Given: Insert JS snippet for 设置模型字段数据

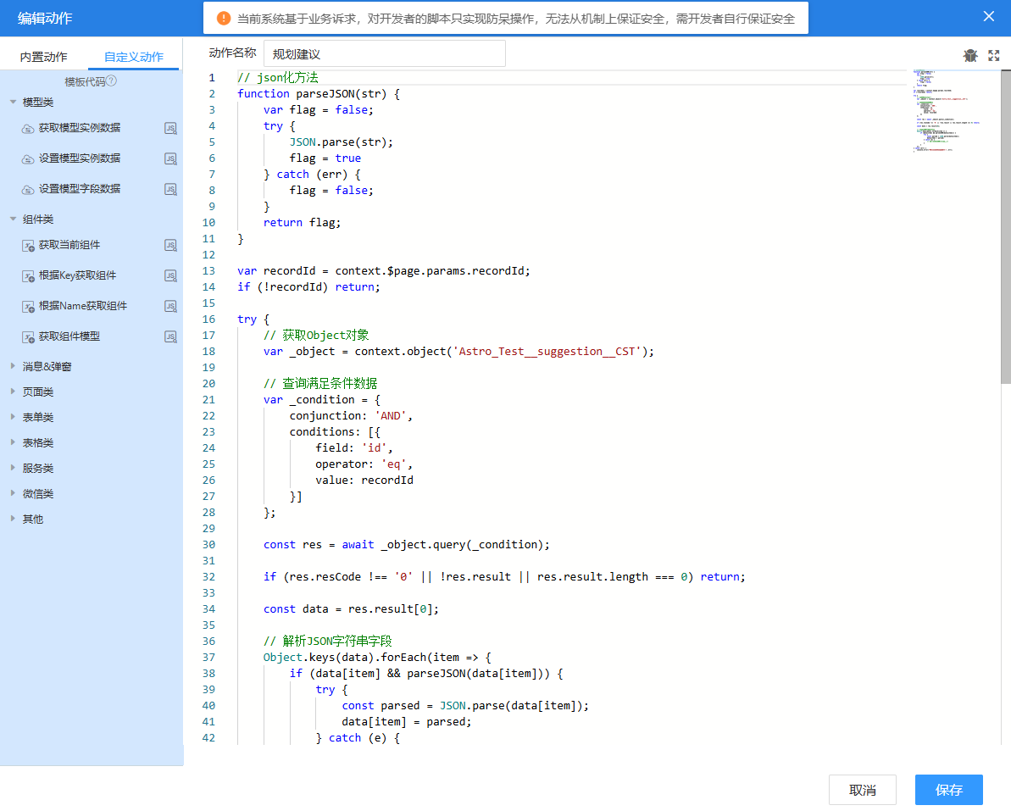Looking at the screenshot, I should [x=170, y=189].
